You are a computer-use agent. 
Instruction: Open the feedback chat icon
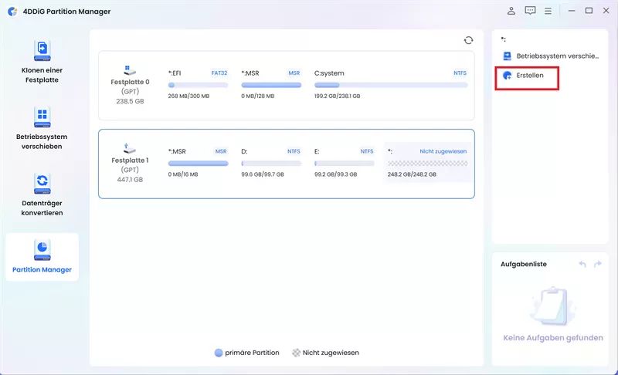pyautogui.click(x=530, y=11)
